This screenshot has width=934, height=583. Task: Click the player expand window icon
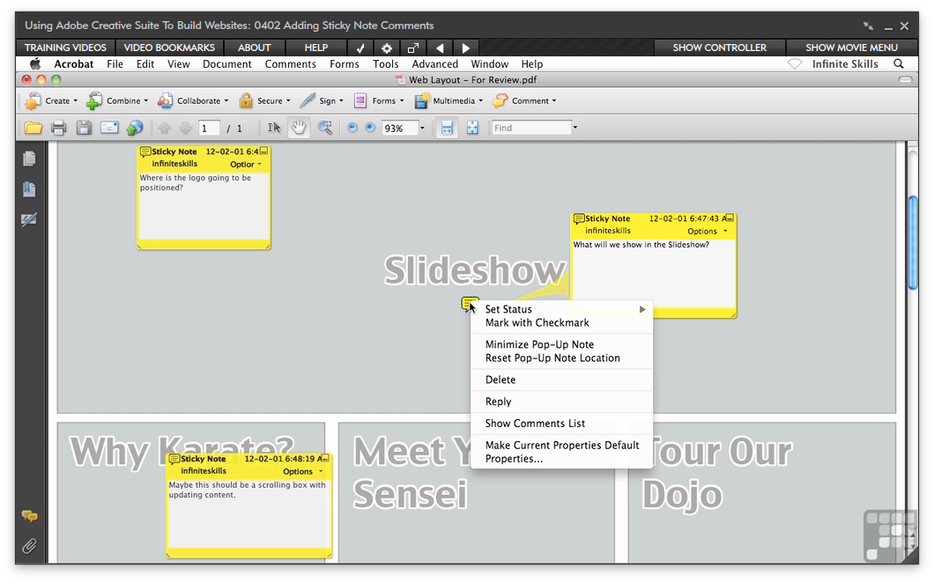click(412, 48)
